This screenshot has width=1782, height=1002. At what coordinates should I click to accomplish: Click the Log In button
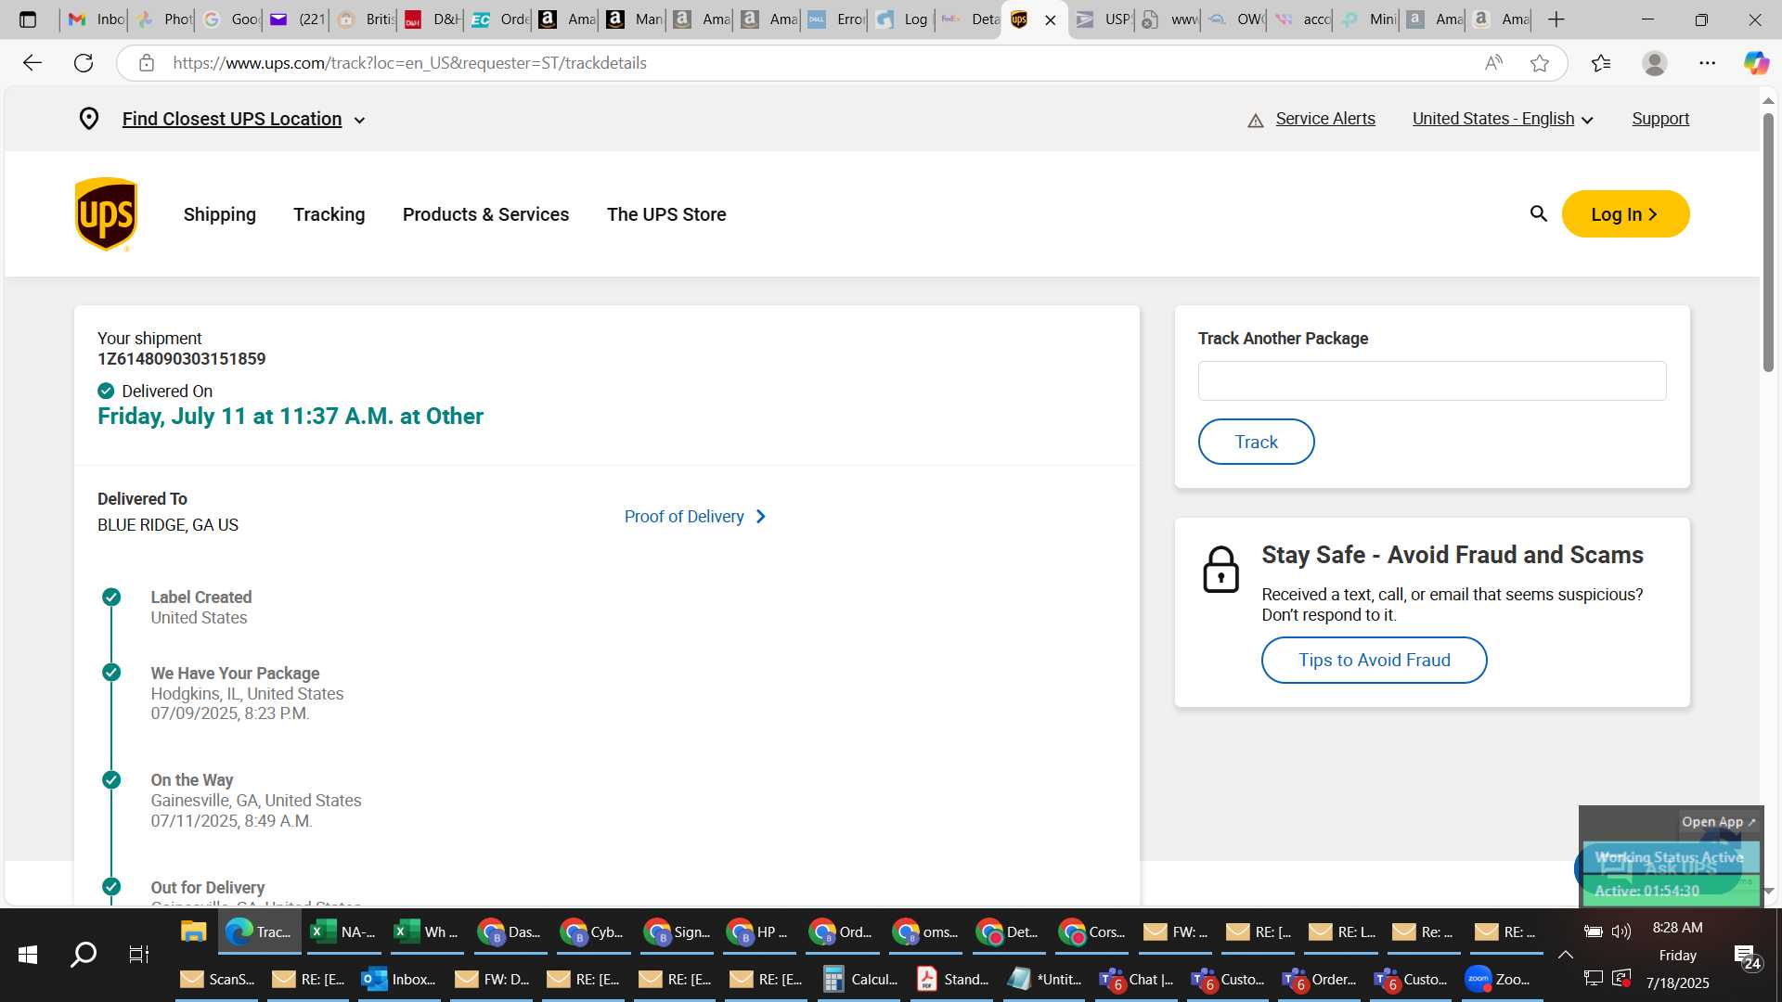point(1626,214)
